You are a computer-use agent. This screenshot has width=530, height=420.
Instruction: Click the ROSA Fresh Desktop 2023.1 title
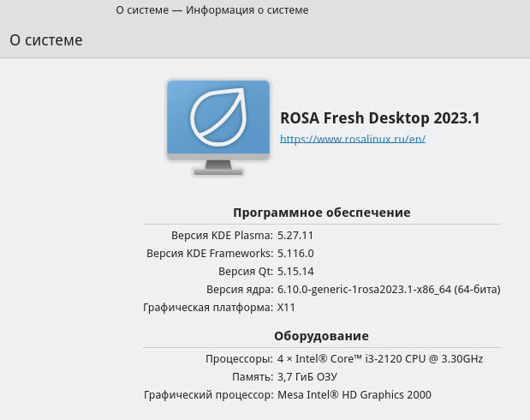click(380, 118)
